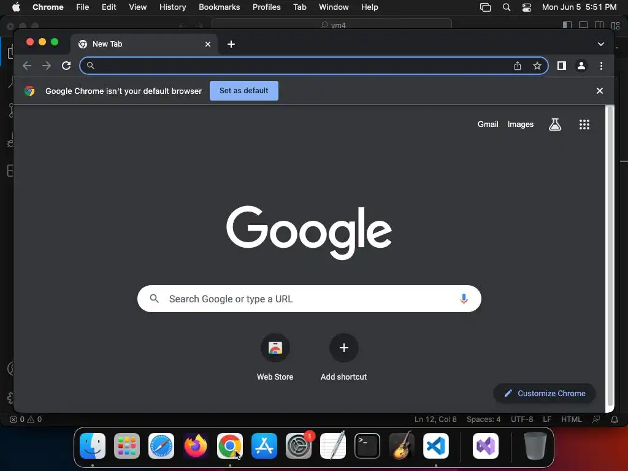Open the Window menu
This screenshot has width=628, height=471.
(334, 7)
